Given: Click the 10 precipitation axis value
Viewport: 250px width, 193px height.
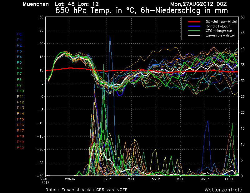Looking at the screenshot, I should 242,144.
